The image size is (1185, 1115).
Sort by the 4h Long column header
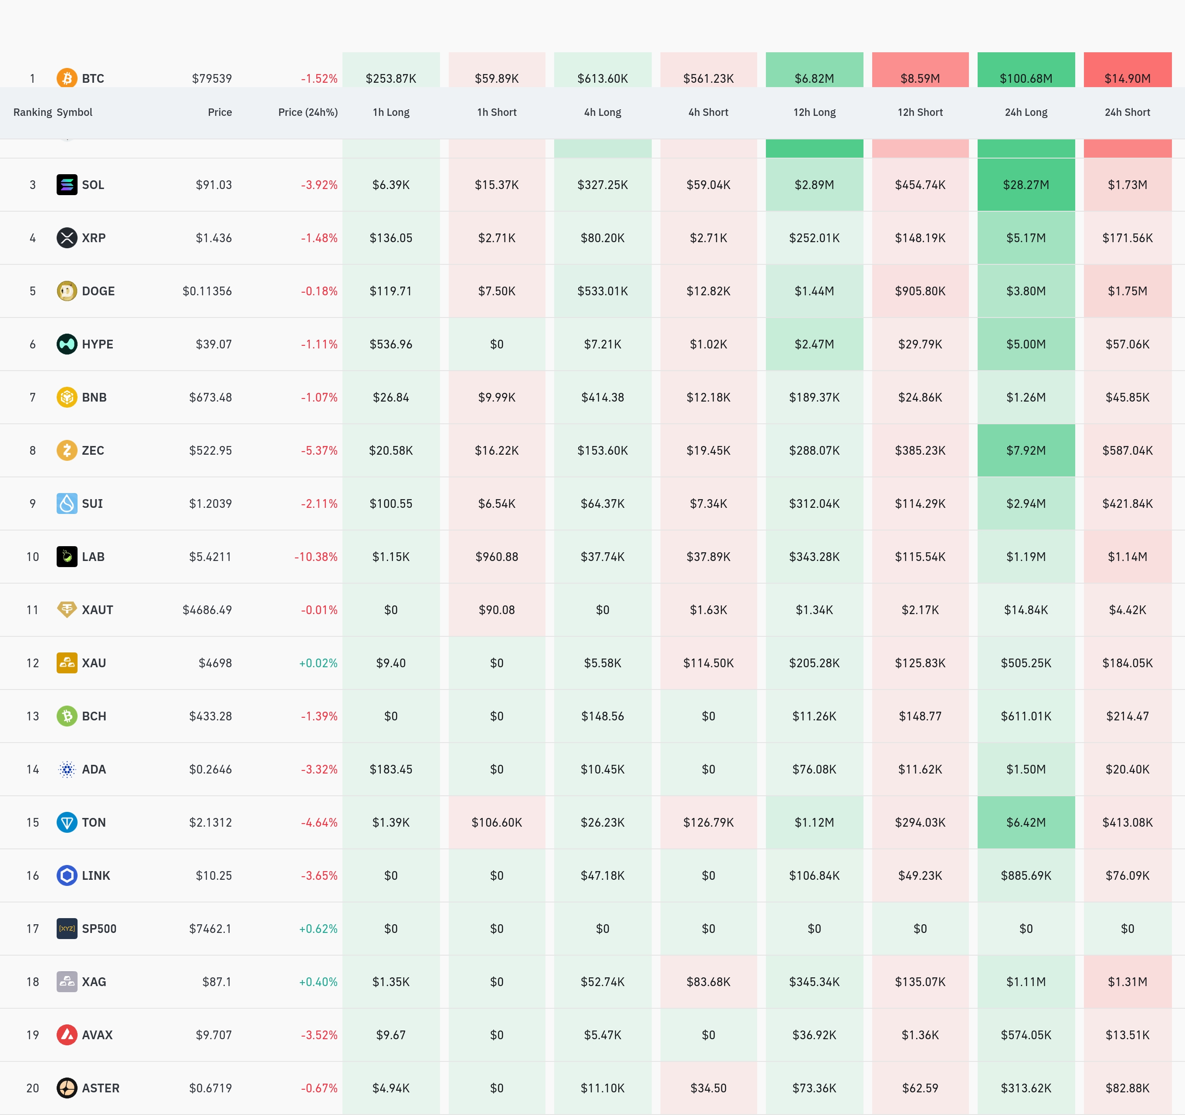pyautogui.click(x=603, y=112)
